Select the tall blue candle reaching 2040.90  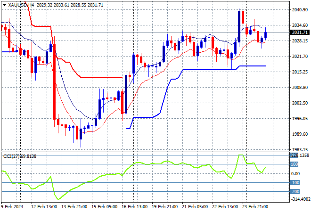point(239,26)
